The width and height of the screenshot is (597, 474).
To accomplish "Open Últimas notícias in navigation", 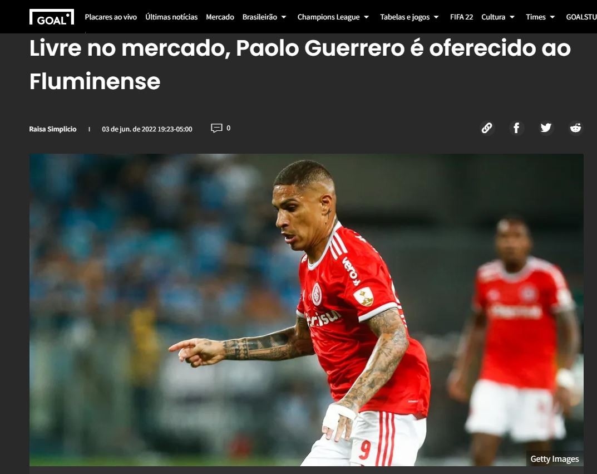I will [x=171, y=17].
